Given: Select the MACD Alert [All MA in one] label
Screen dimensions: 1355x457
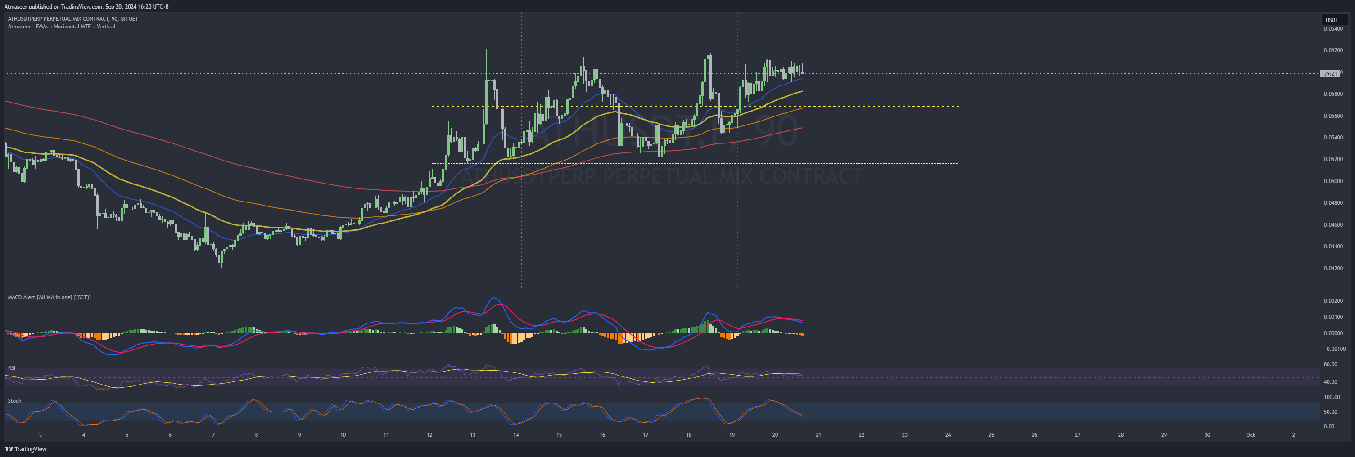Looking at the screenshot, I should (49, 297).
